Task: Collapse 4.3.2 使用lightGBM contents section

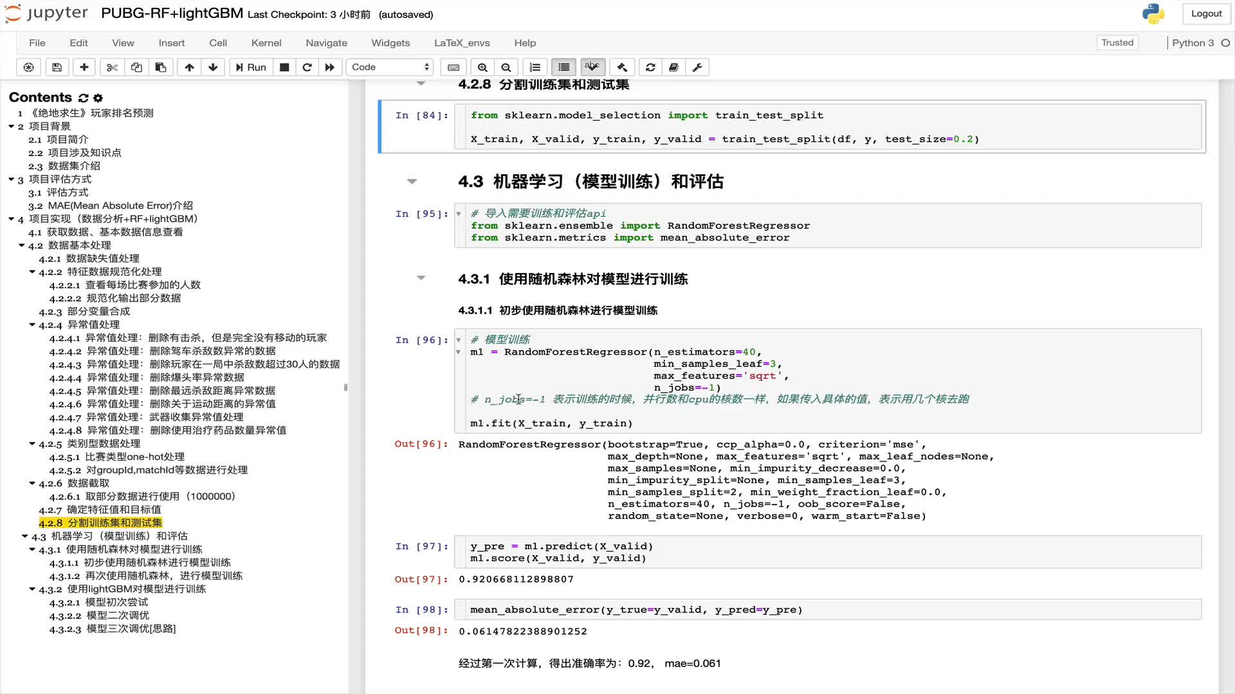Action: [32, 589]
